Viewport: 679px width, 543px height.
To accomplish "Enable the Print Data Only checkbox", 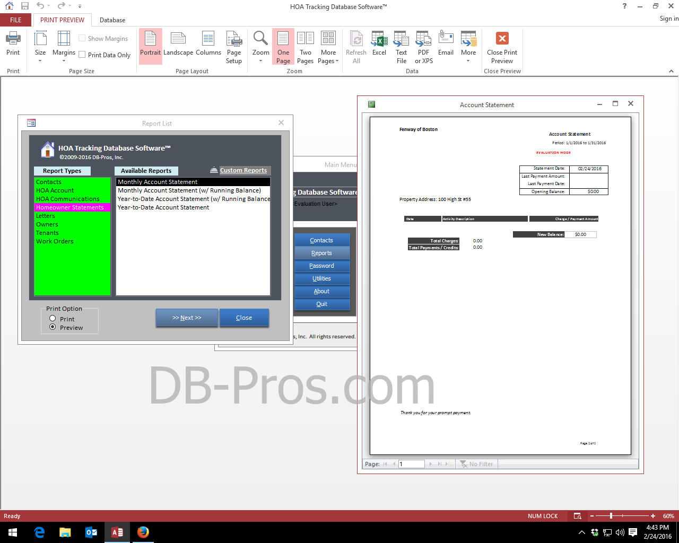I will (x=82, y=55).
